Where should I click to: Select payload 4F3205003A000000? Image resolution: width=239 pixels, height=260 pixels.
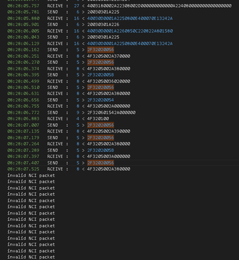tap(108, 156)
